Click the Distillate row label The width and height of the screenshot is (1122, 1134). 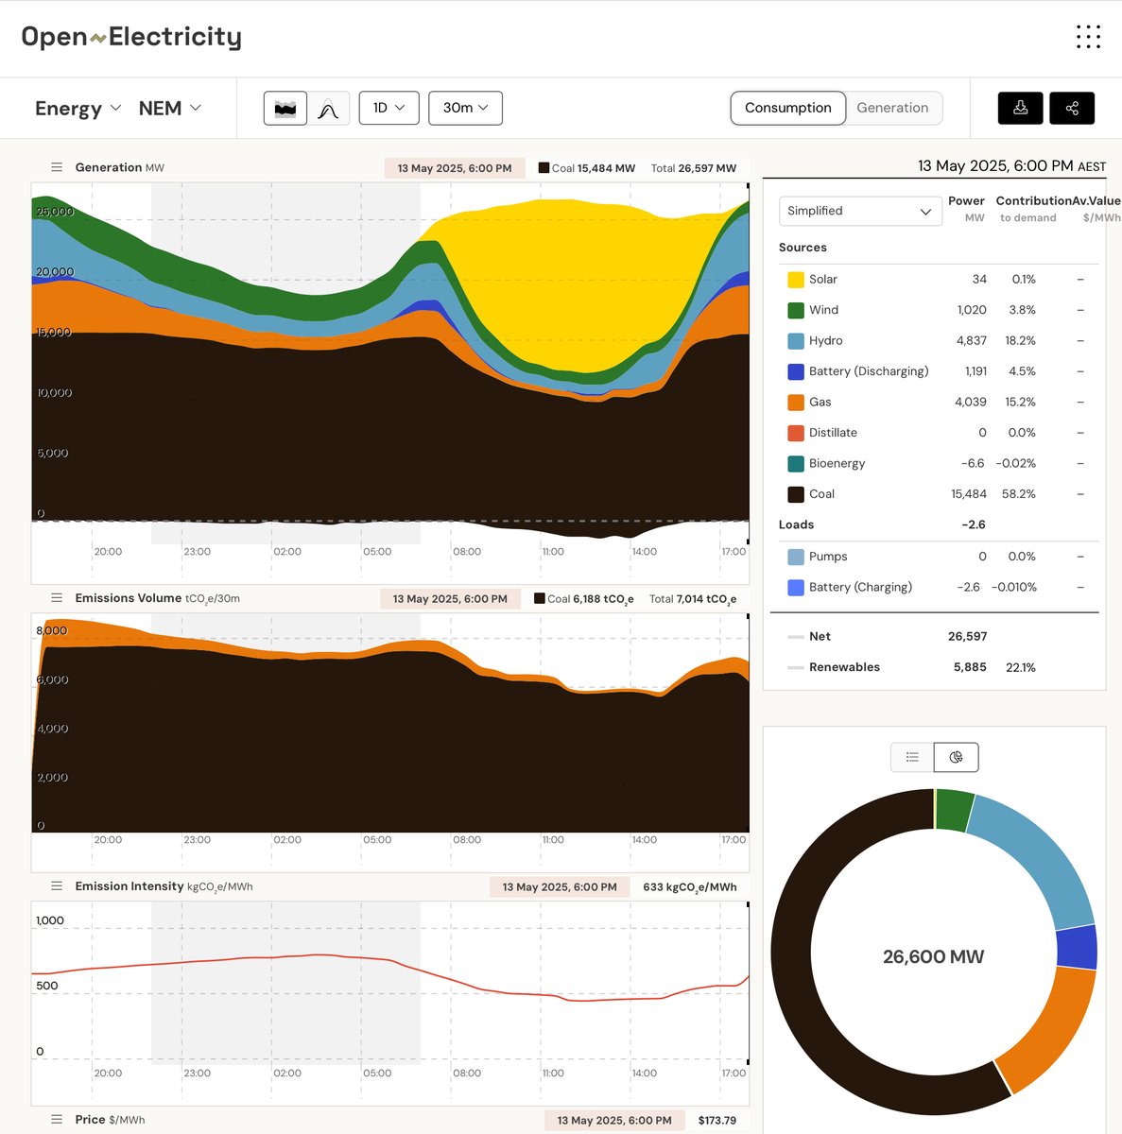click(833, 433)
